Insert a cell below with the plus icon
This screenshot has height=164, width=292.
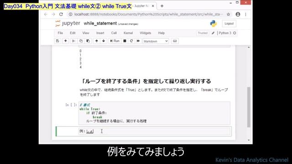pyautogui.click(x=66, y=41)
